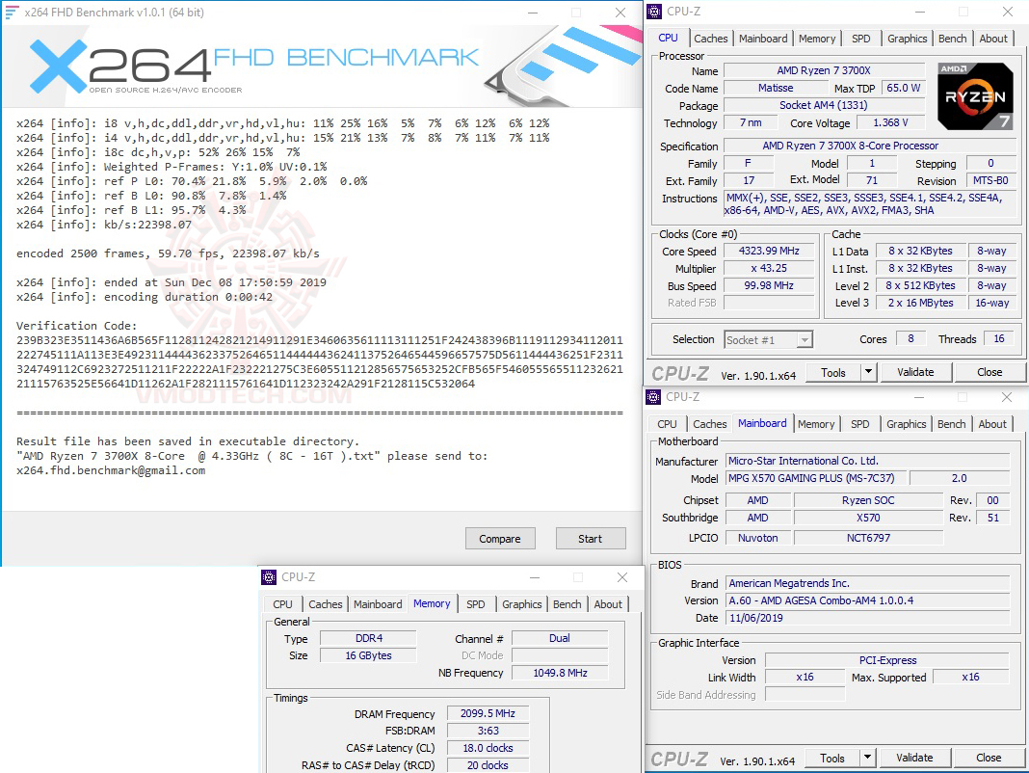Switch to Caches tab in the CPU window
The height and width of the screenshot is (773, 1029).
711,39
